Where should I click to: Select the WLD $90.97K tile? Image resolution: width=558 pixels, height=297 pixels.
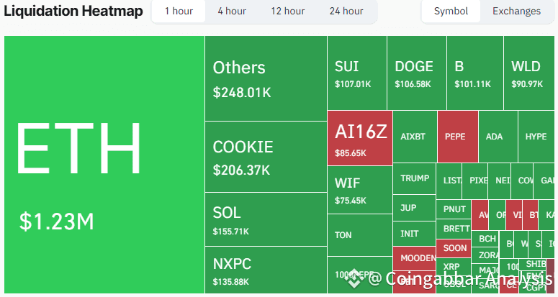[529, 73]
